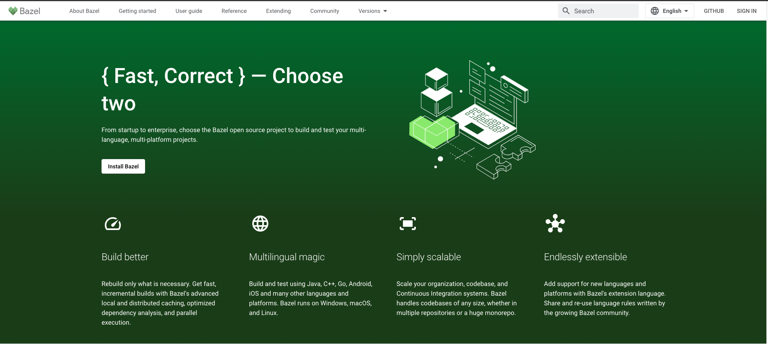Click the hub icon above Endlessly extensible

(x=555, y=224)
